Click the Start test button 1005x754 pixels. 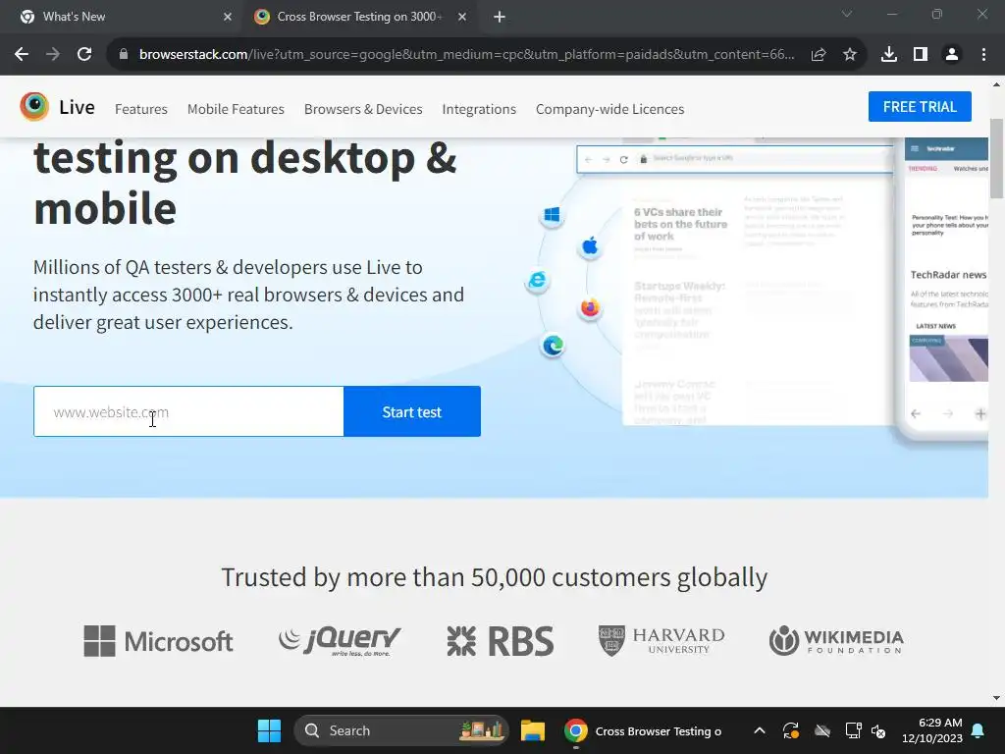(x=412, y=411)
